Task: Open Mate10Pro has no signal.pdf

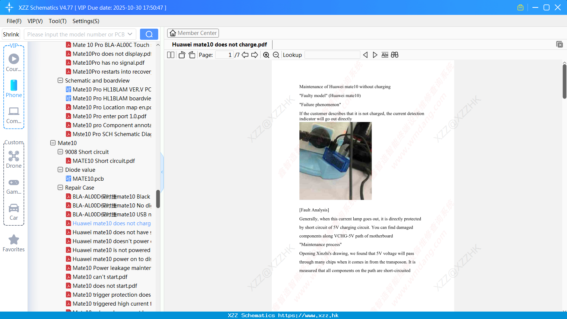Action: coord(108,62)
